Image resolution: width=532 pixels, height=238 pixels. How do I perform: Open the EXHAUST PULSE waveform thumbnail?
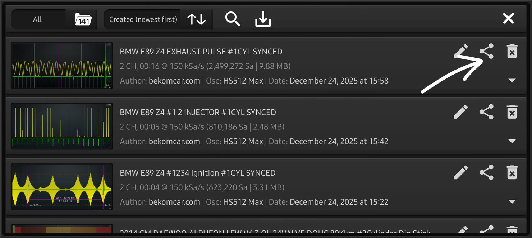tap(62, 66)
